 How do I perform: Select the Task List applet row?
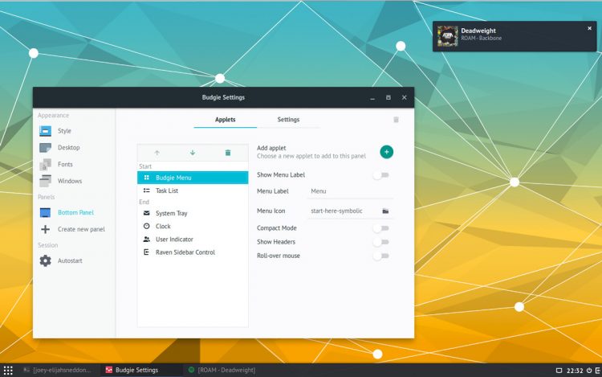193,191
